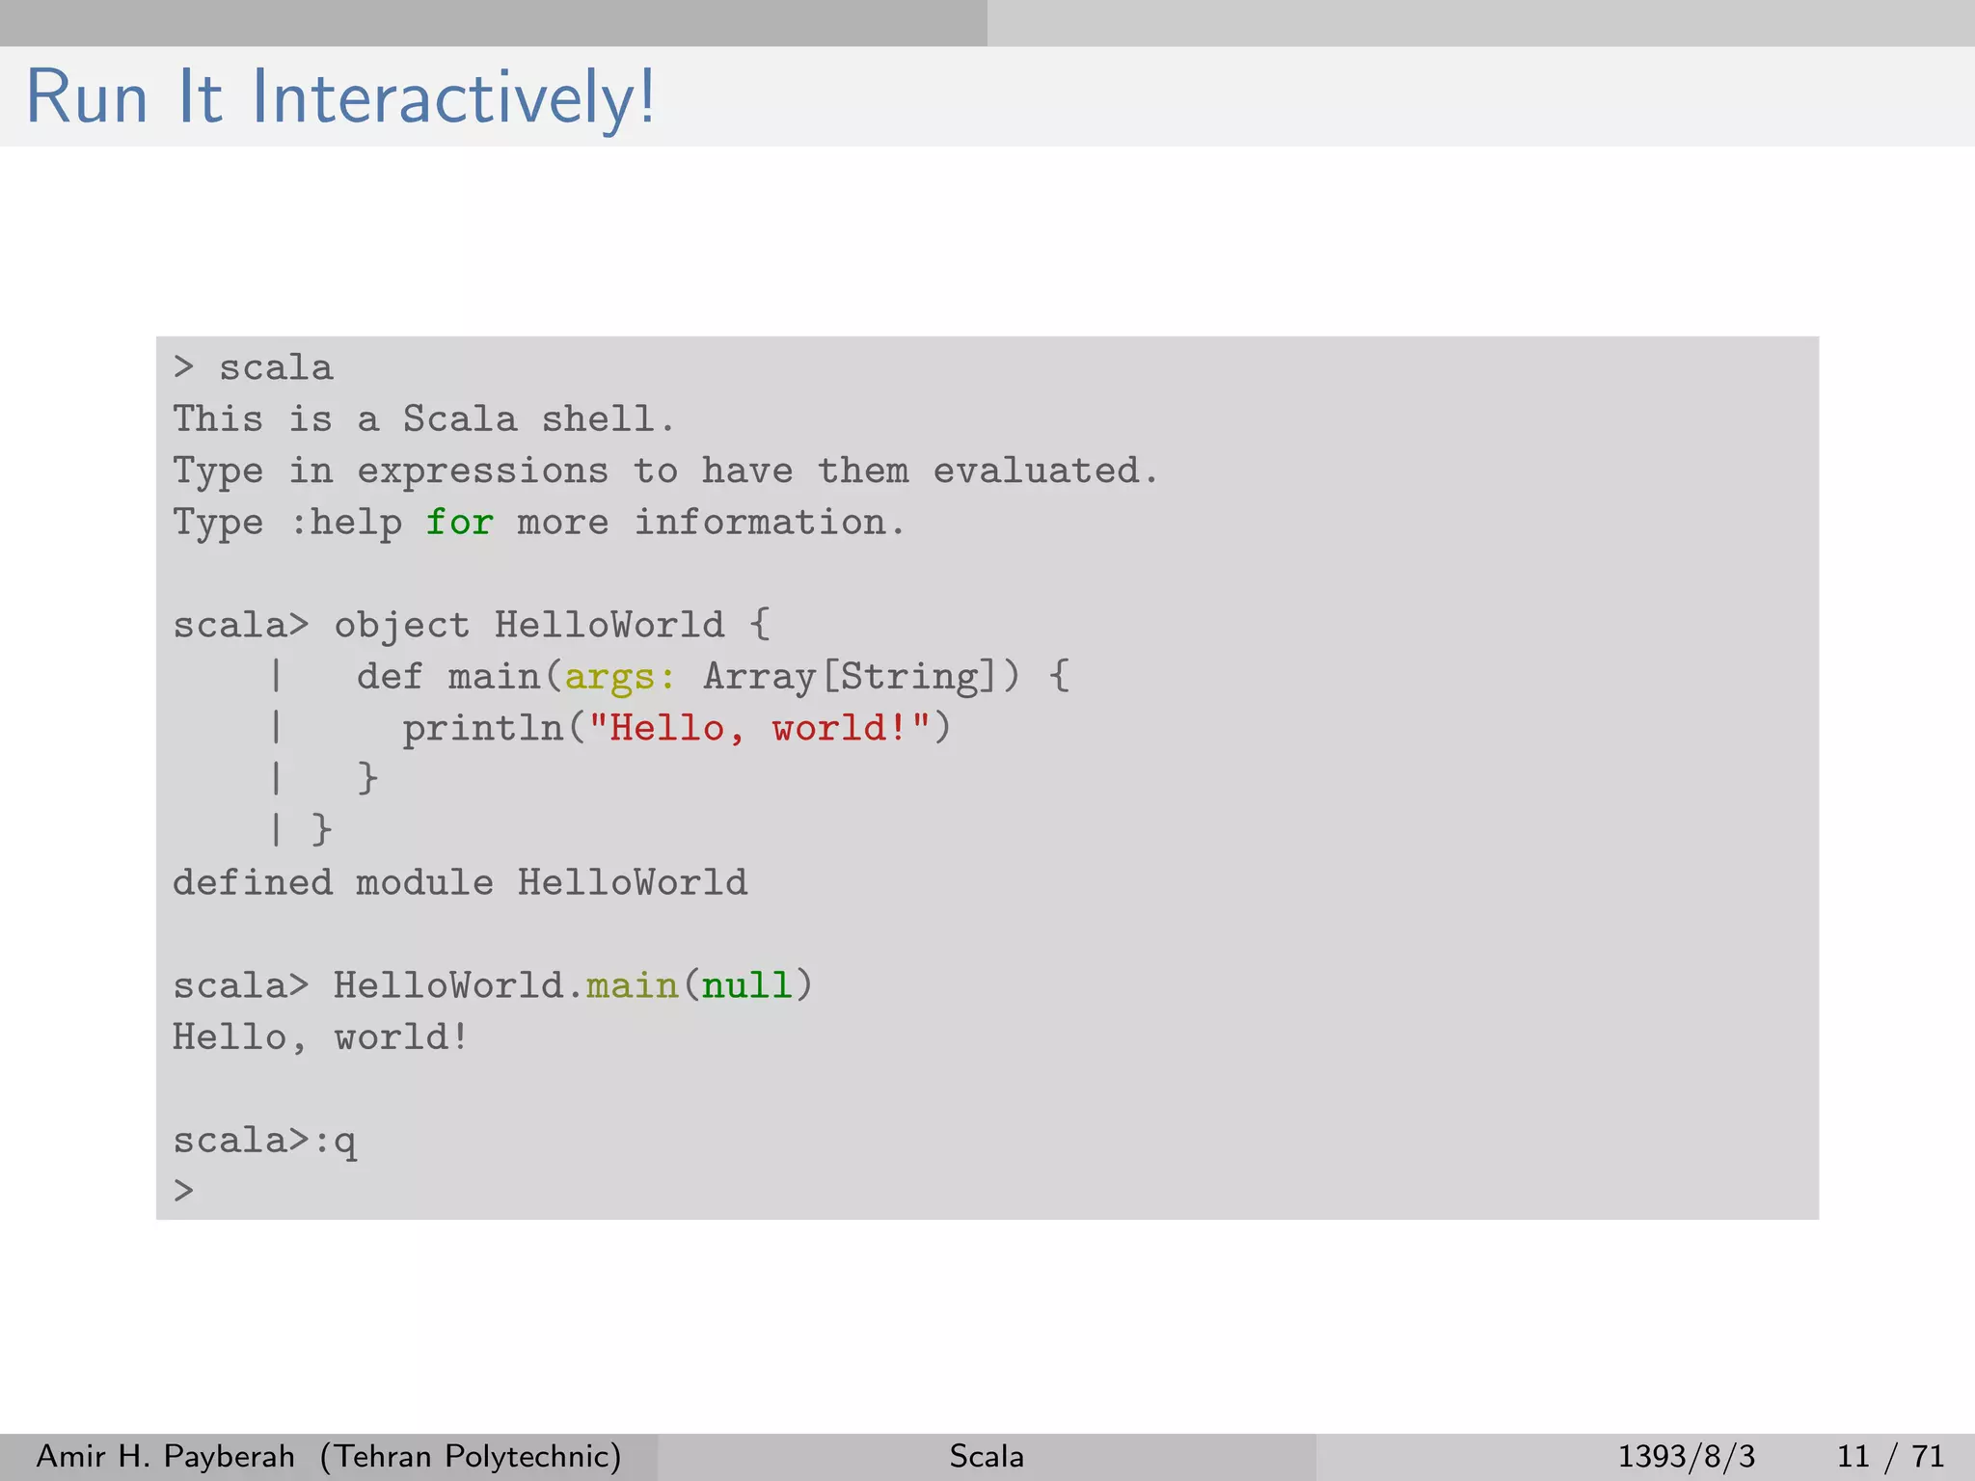Image resolution: width=1975 pixels, height=1481 pixels.
Task: Click 'Type in expressions to have them evaluated.'
Action: click(x=665, y=471)
